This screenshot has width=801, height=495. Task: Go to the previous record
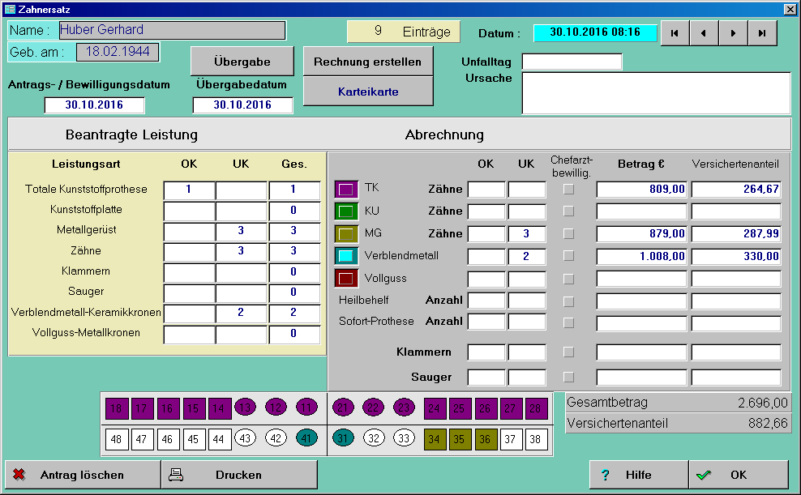[704, 33]
